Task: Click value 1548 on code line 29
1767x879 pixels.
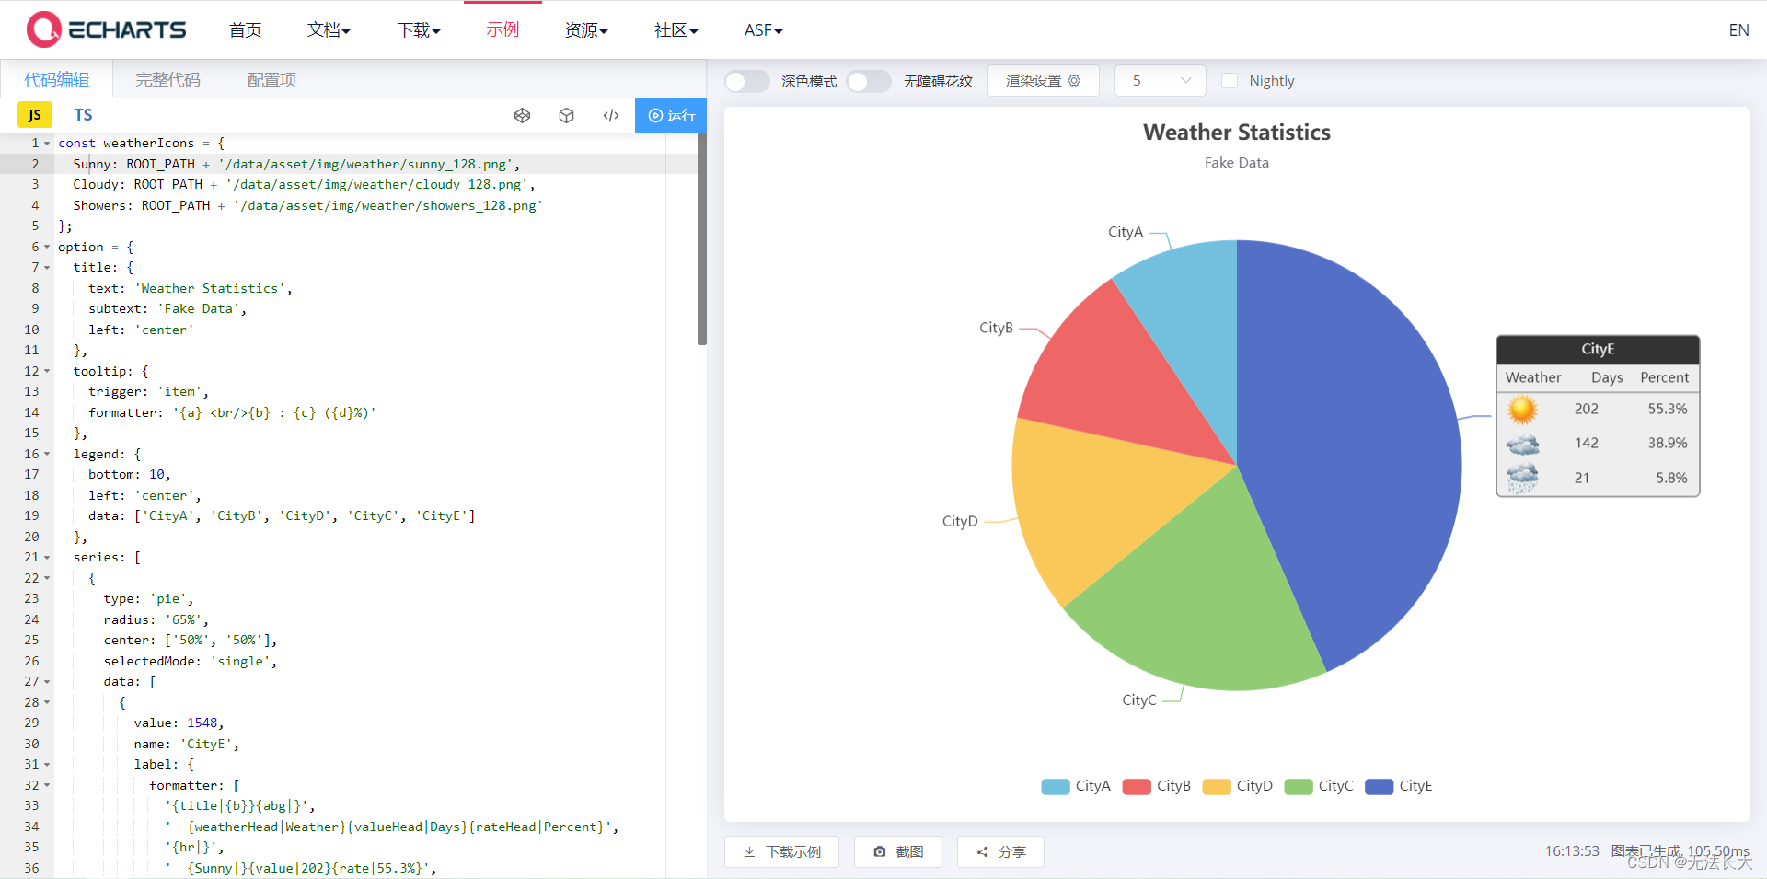Action: click(x=202, y=723)
